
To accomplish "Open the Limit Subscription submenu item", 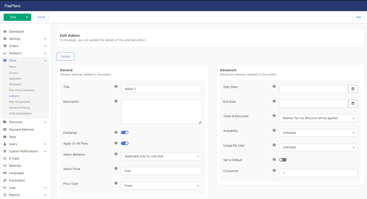I will [x=20, y=113].
